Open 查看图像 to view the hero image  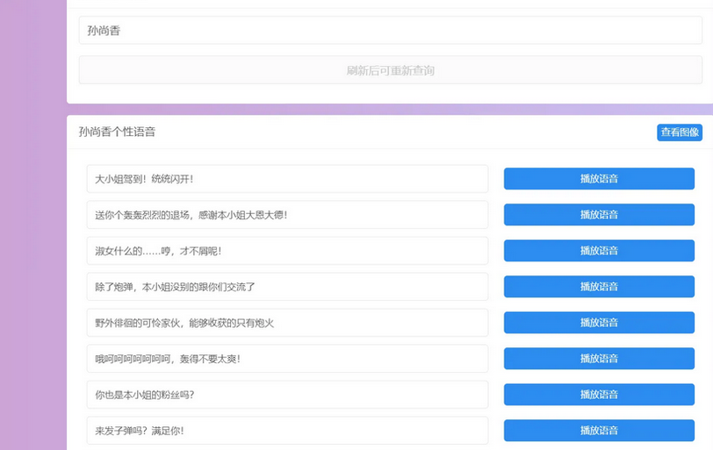click(680, 132)
